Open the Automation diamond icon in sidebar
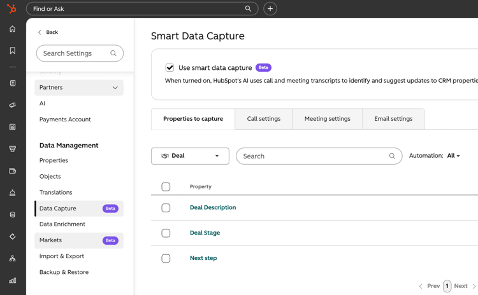The width and height of the screenshot is (478, 295). point(13,237)
